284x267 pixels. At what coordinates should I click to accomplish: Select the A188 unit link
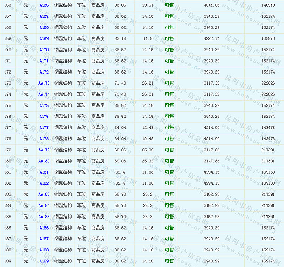(44, 250)
